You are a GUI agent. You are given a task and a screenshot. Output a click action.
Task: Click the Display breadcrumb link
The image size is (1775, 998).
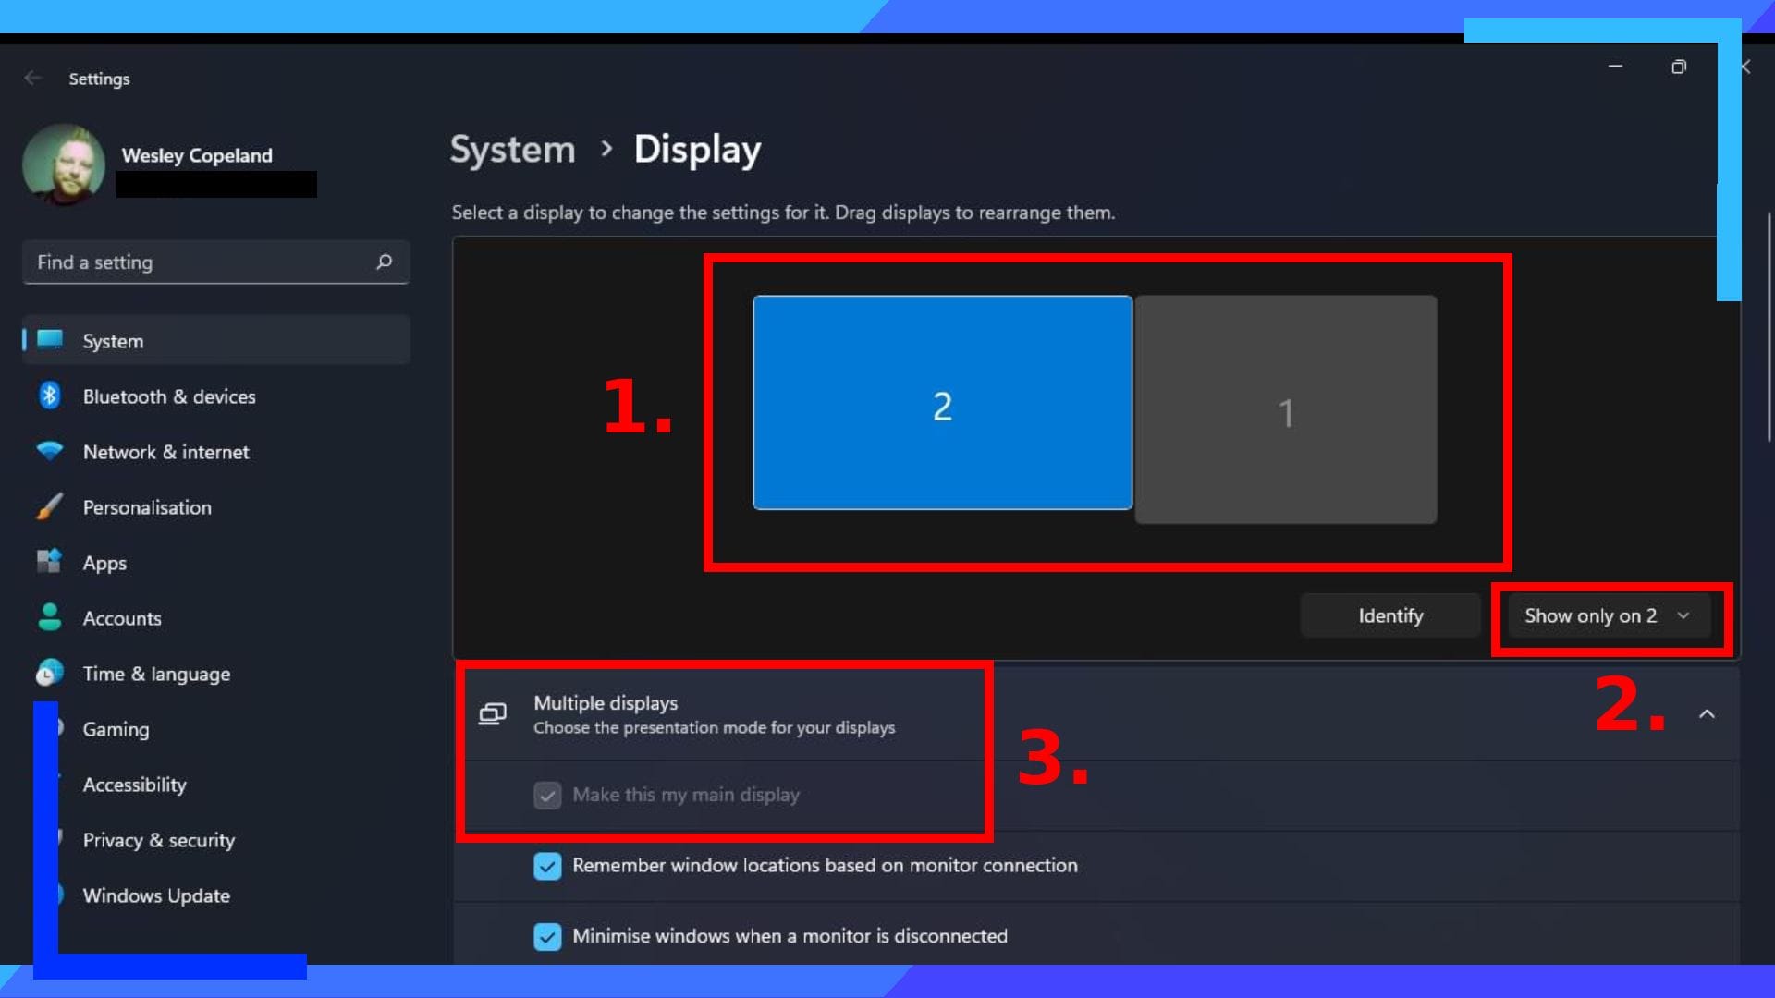(697, 149)
